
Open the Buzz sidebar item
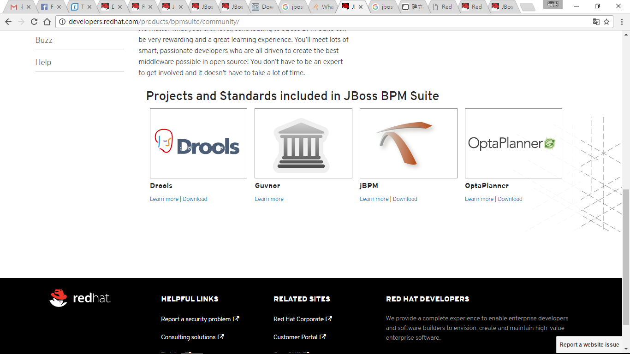click(44, 40)
